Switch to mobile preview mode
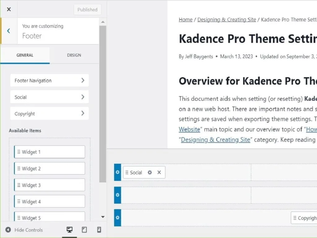The image size is (317, 238). coord(99,230)
